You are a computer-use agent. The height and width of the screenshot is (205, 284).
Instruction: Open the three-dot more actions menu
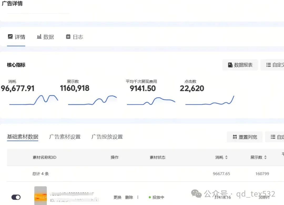(x=138, y=197)
